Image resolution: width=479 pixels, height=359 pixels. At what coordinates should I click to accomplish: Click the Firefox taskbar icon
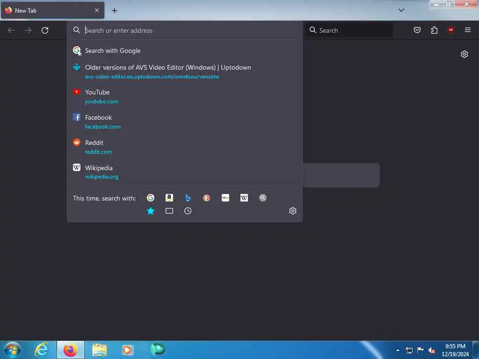71,350
